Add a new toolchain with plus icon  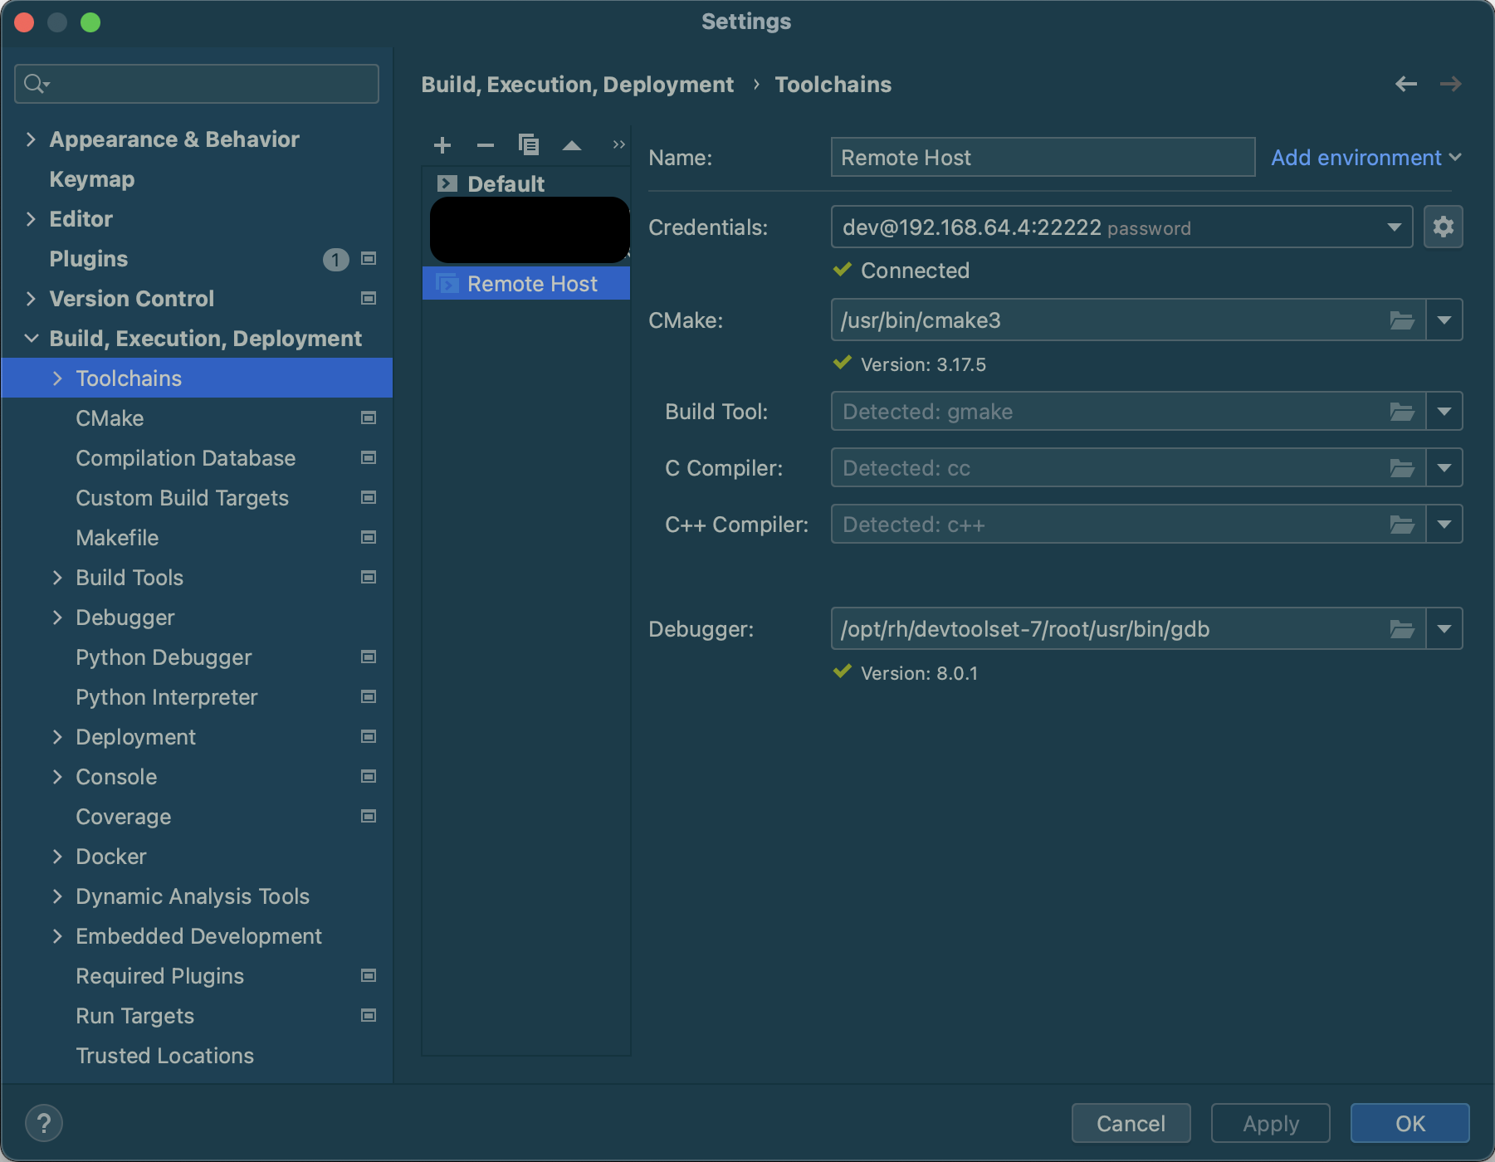tap(442, 145)
